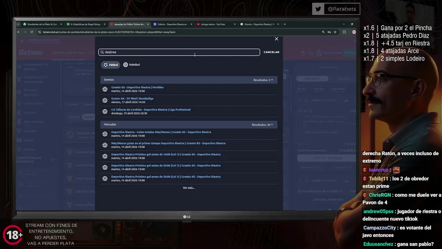Close the 'Estudiantes de La Plata Vs Cusco' tab
This screenshot has height=249, width=442.
pos(61,24)
